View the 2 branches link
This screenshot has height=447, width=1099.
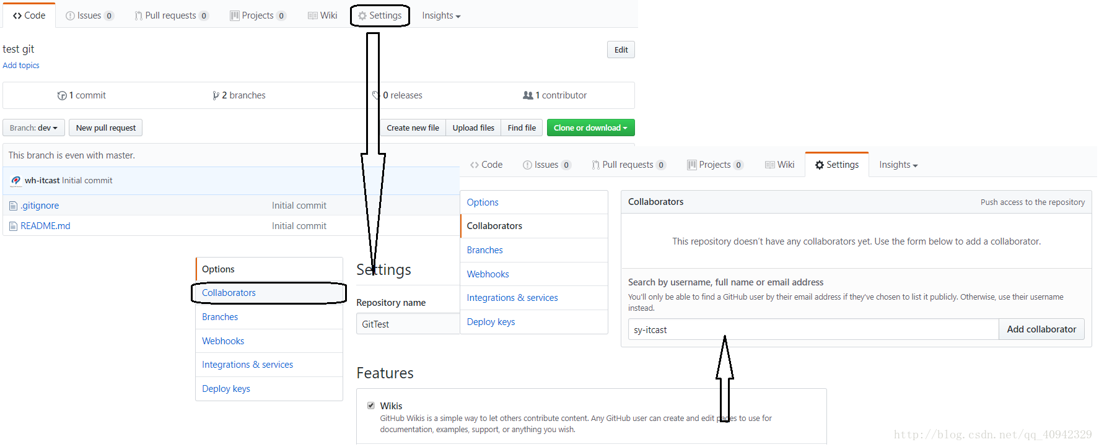239,95
